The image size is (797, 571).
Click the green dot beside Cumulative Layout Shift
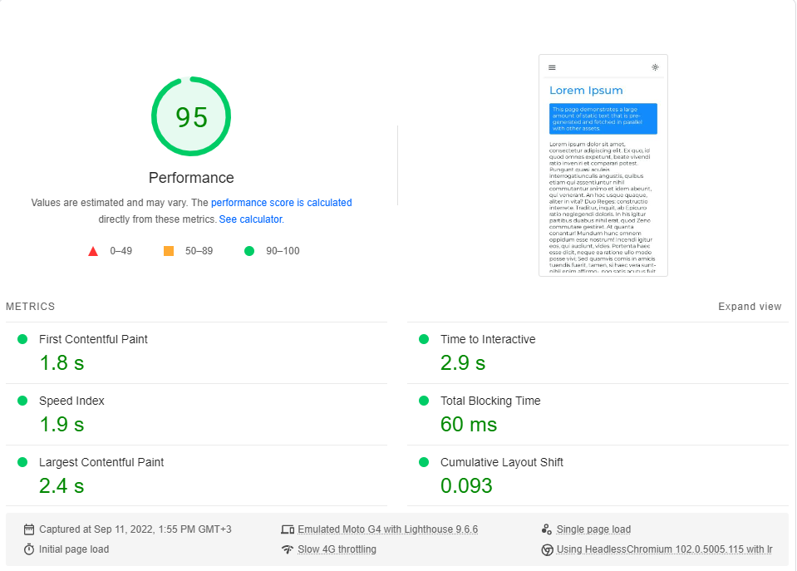click(423, 462)
